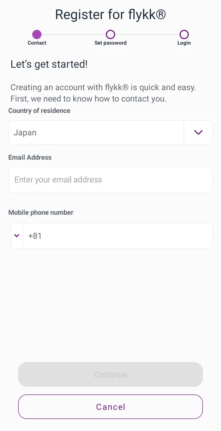Expand the Country of residence chevron
Screen dimensions: 221x431
tap(198, 133)
